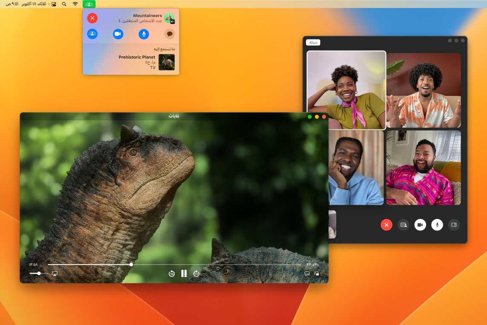Viewport: 487px width, 325px height.
Task: Enable picture-in-picture for the video
Action: coord(316,273)
